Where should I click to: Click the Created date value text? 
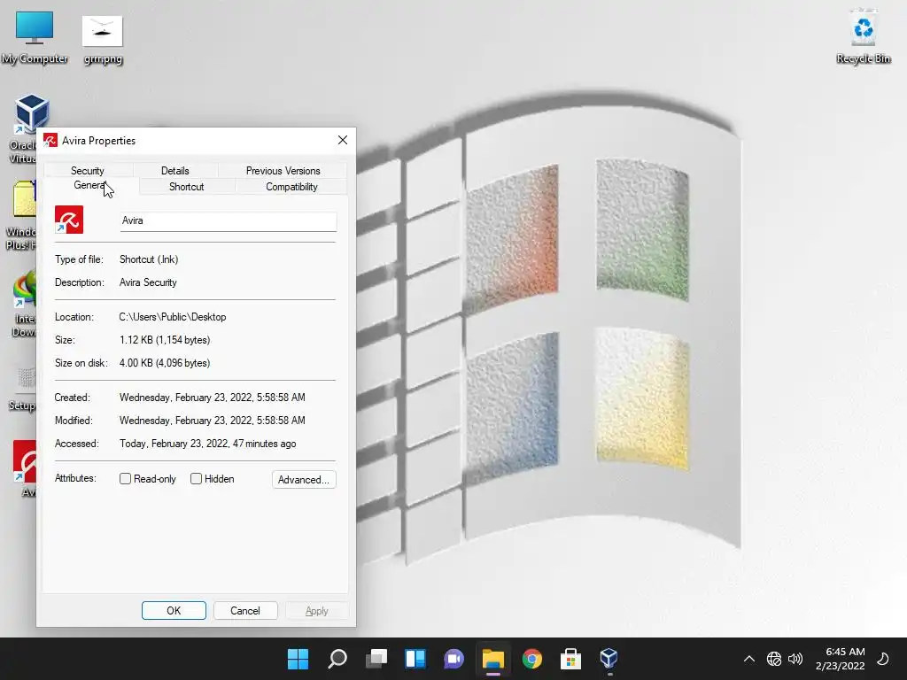pyautogui.click(x=213, y=398)
